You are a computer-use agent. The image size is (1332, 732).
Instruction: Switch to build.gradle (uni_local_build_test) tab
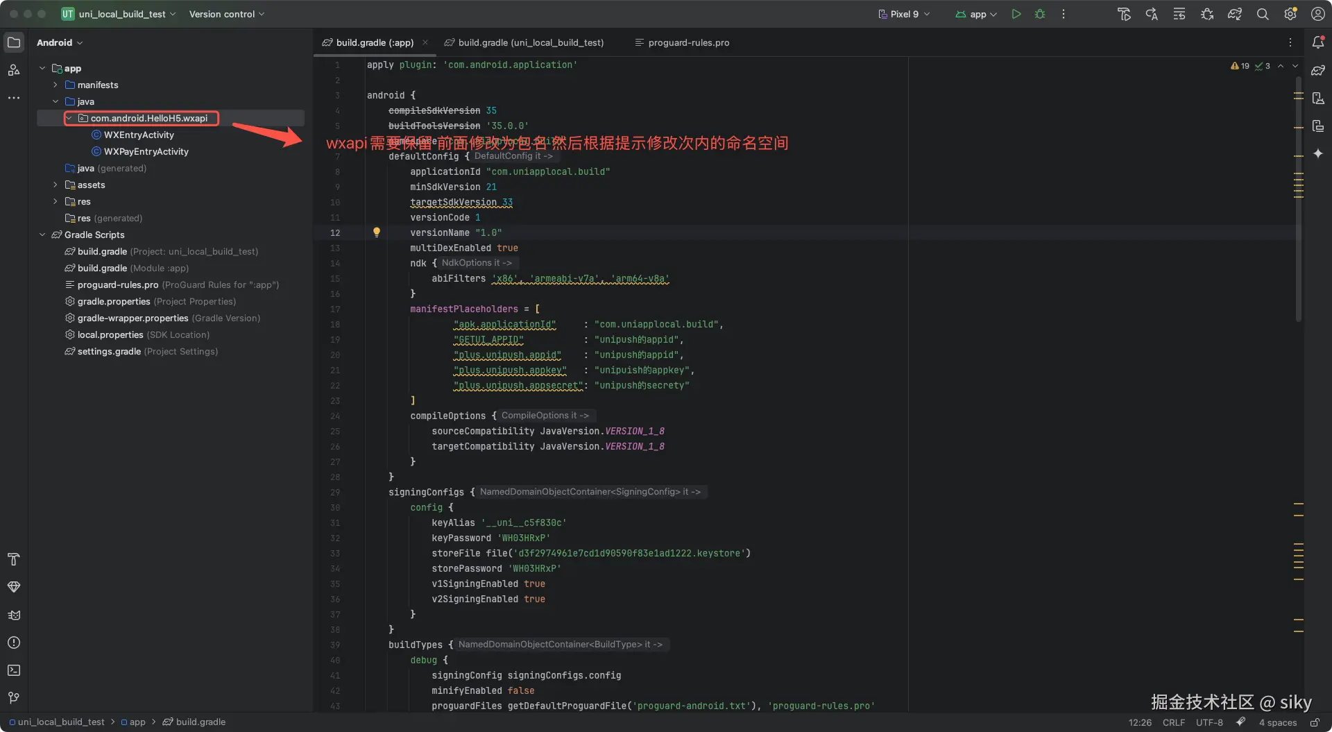pyautogui.click(x=530, y=42)
